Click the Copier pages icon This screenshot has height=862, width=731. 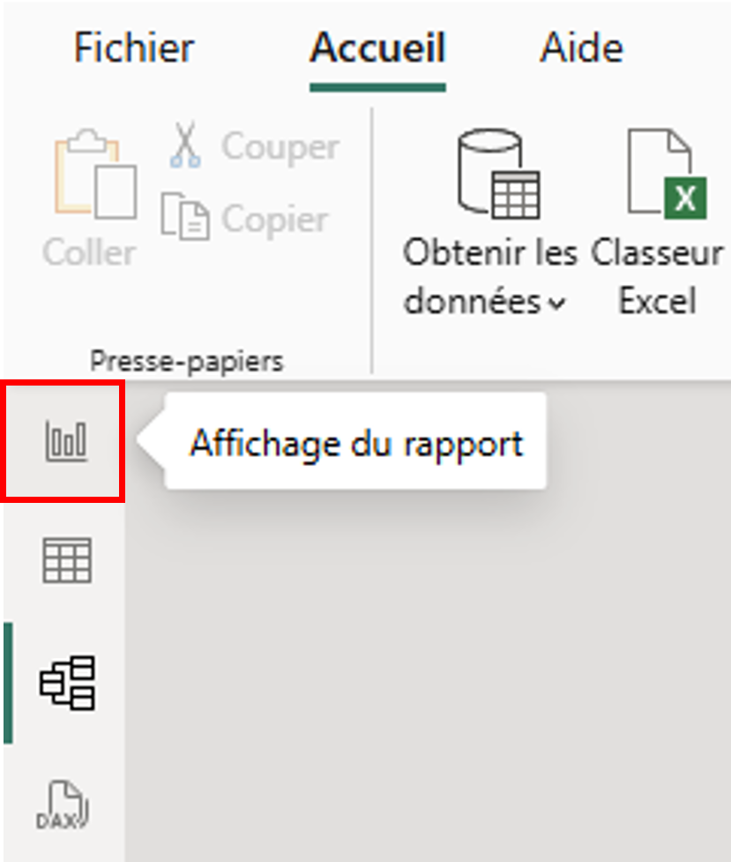pyautogui.click(x=185, y=218)
